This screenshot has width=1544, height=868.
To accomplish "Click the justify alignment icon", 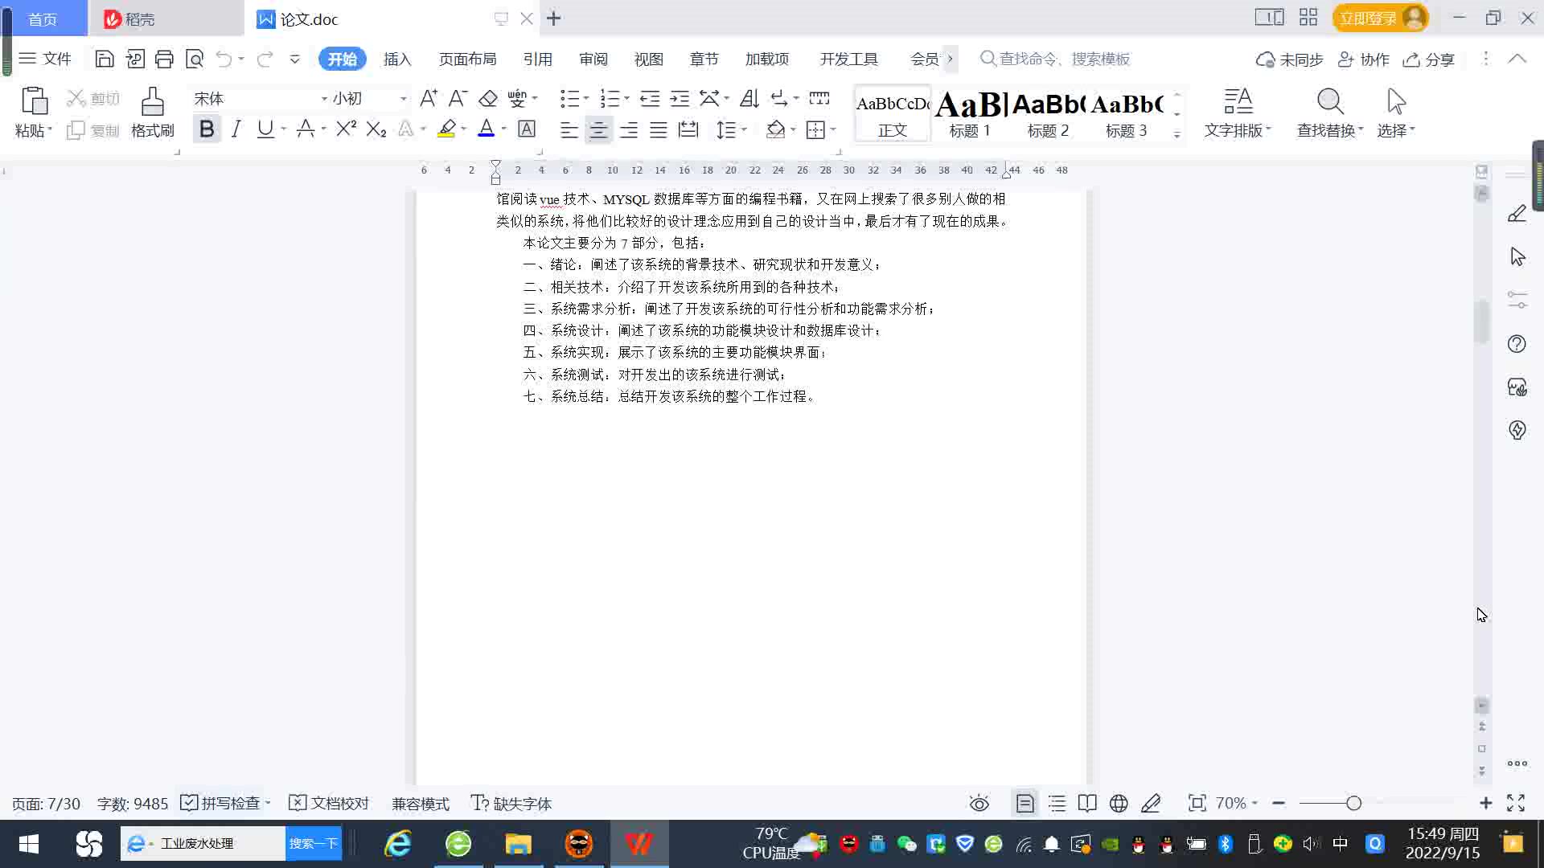I will click(659, 129).
